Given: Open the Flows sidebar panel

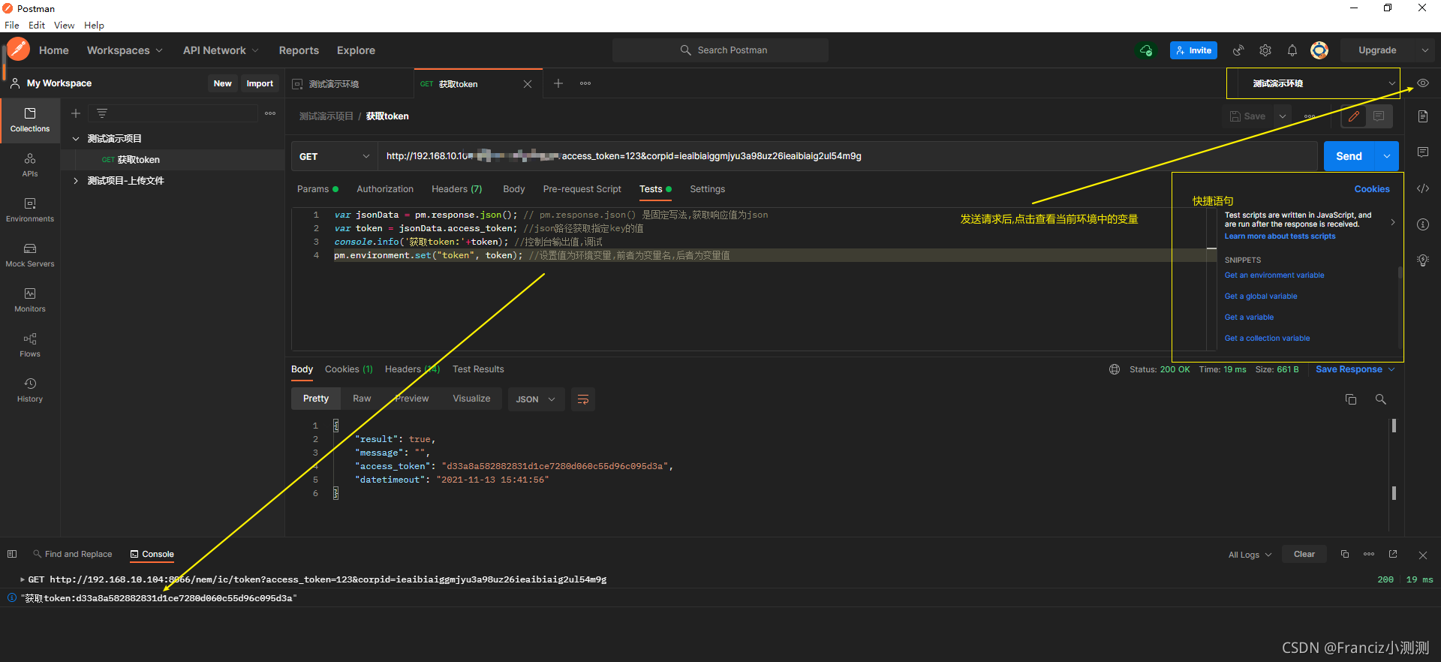Looking at the screenshot, I should tap(30, 345).
